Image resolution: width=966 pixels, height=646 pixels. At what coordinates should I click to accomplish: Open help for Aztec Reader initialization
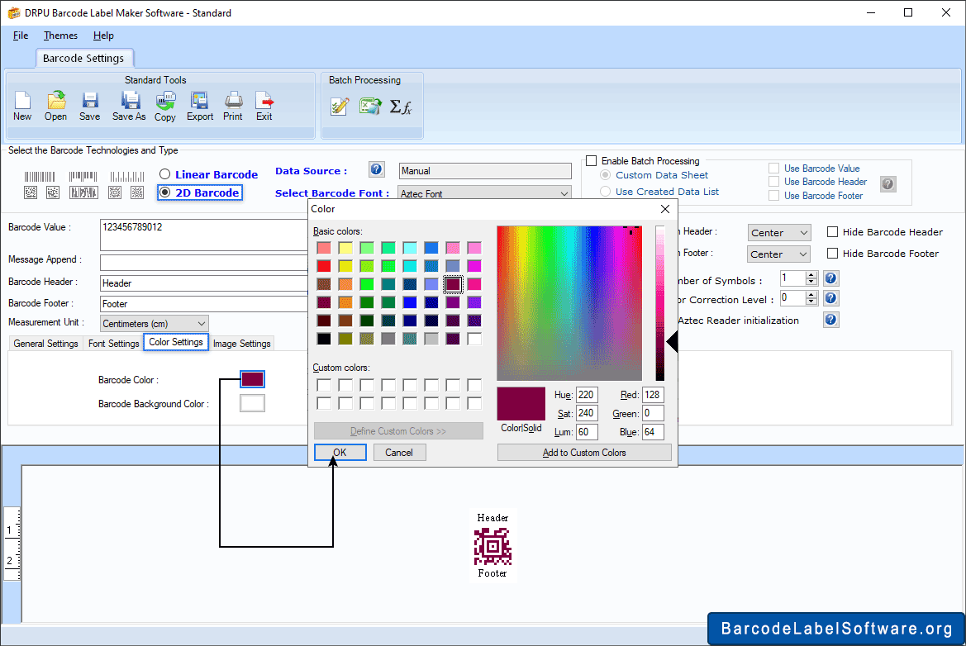(x=830, y=320)
